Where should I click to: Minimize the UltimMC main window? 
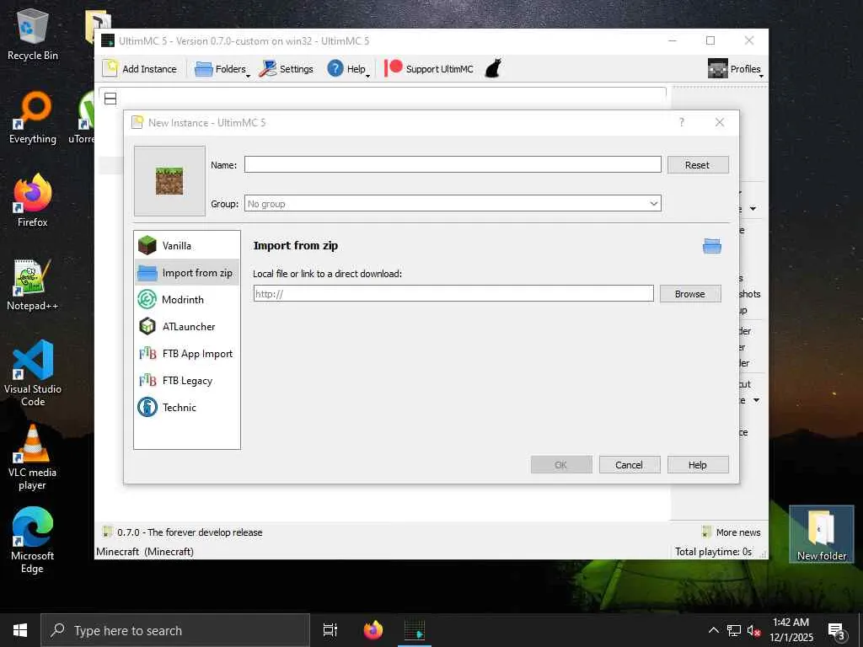click(x=672, y=40)
